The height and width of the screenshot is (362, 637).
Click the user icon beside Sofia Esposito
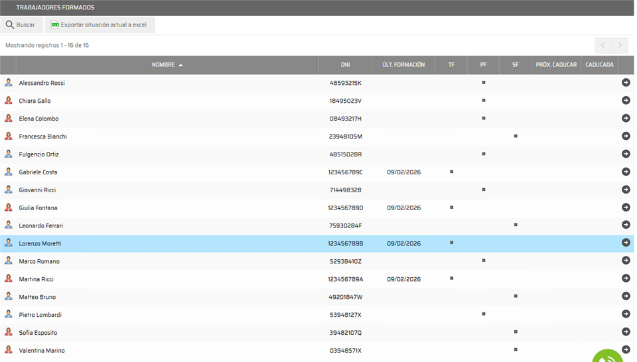8,332
